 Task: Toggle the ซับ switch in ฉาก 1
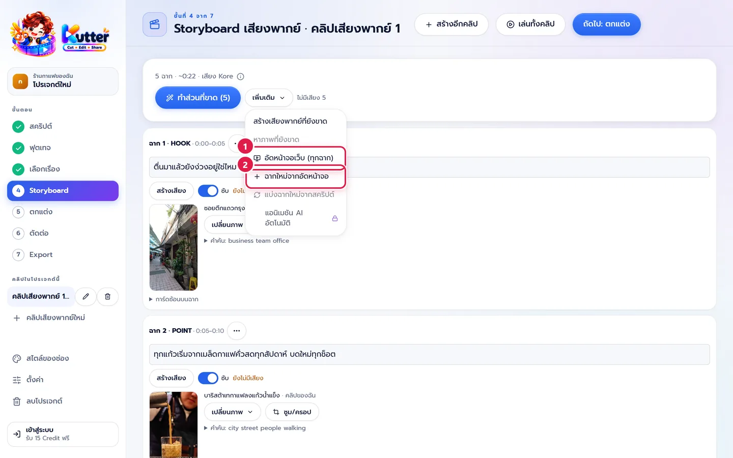[208, 191]
